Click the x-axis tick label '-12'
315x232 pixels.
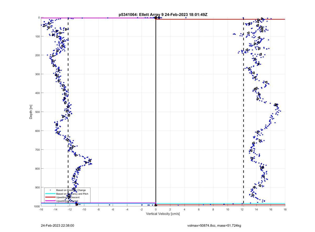(x=70, y=209)
